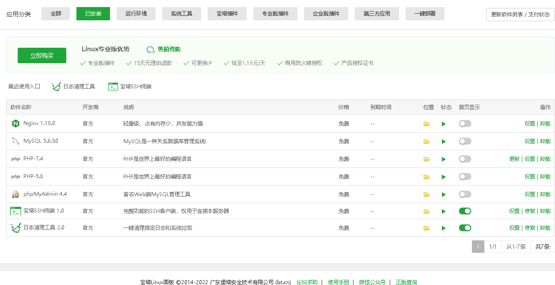This screenshot has height=285, width=555.
Task: Click 修复 for 宝塔SSH终端 1.0
Action: (x=530, y=211)
